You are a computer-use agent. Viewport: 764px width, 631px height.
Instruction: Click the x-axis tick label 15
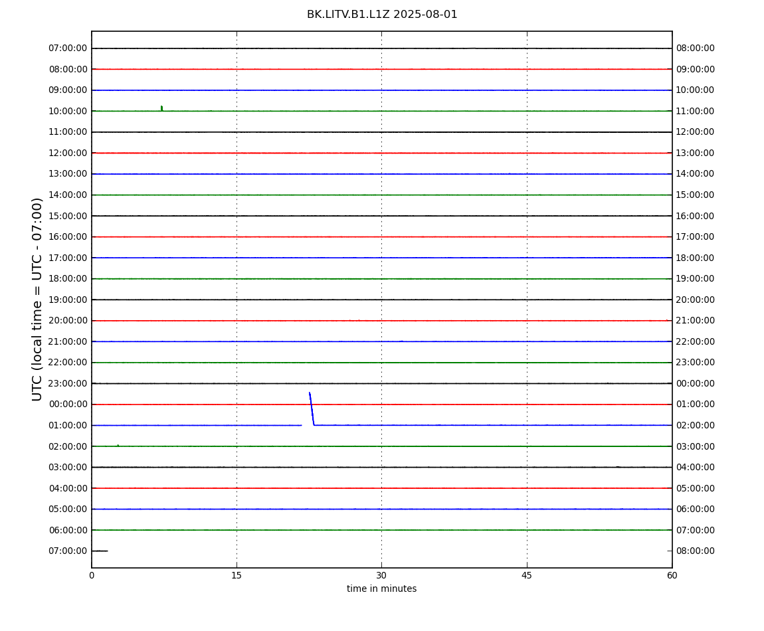237,575
